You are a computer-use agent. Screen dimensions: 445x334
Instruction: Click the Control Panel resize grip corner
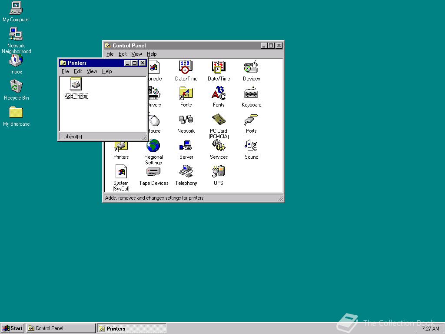click(280, 198)
